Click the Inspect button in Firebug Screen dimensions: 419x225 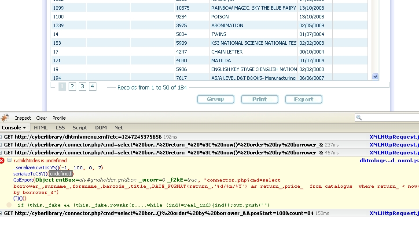tap(23, 118)
